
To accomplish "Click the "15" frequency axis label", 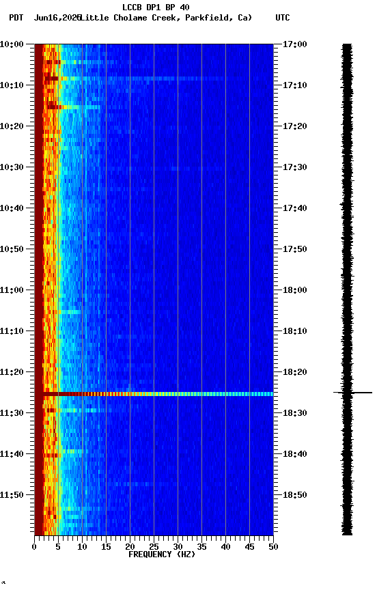I will click(106, 547).
